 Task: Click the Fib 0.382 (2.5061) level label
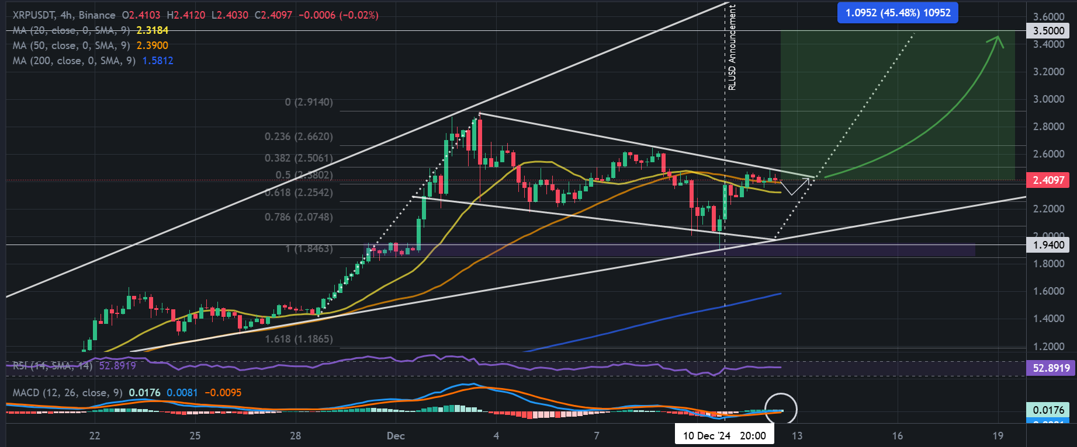(x=299, y=158)
